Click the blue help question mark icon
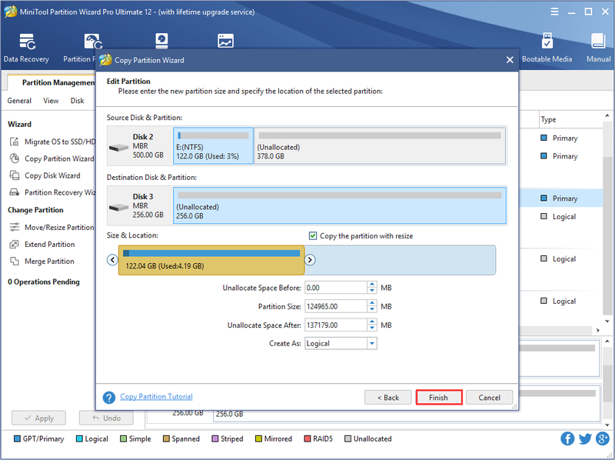The image size is (615, 460). [x=109, y=397]
